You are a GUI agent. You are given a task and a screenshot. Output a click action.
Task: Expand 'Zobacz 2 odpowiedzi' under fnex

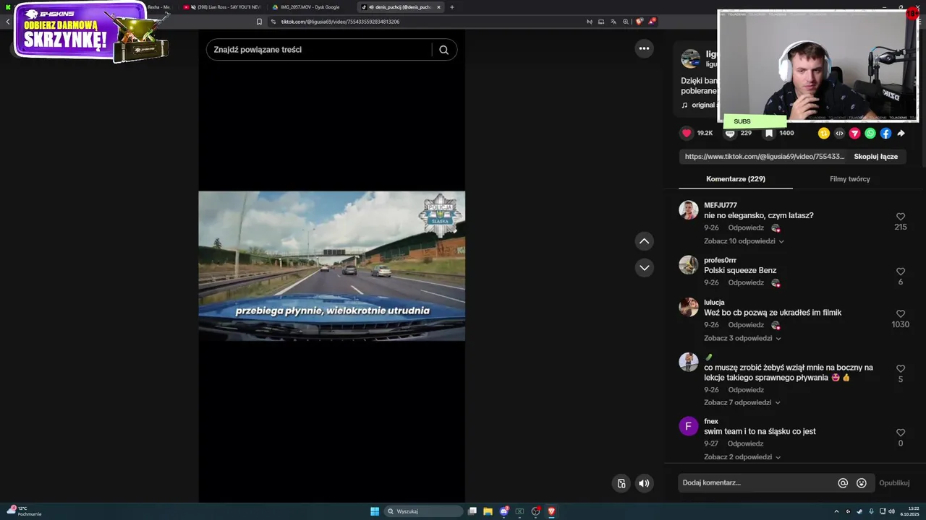point(742,457)
